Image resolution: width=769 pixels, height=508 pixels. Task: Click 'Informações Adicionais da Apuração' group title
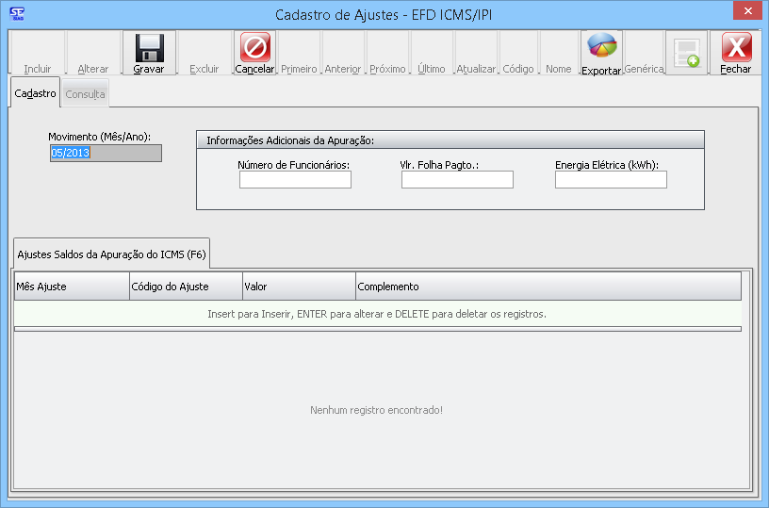click(290, 140)
